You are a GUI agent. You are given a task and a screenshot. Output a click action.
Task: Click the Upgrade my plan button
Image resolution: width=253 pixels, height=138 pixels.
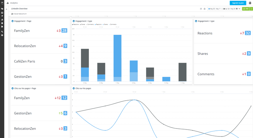coord(238,3)
